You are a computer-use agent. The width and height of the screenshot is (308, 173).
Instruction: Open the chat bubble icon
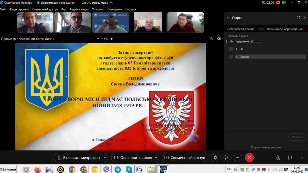tap(290, 157)
